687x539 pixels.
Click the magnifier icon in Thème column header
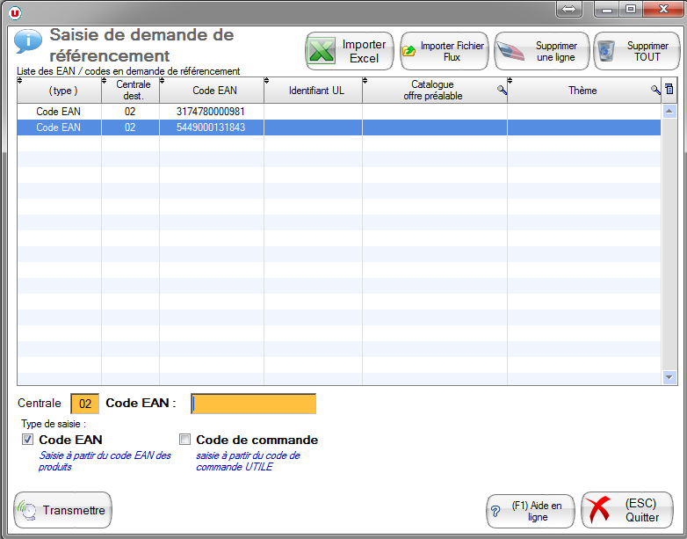pyautogui.click(x=654, y=90)
